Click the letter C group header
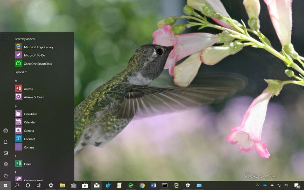Viewport: 304px width, 190px height. click(16, 106)
